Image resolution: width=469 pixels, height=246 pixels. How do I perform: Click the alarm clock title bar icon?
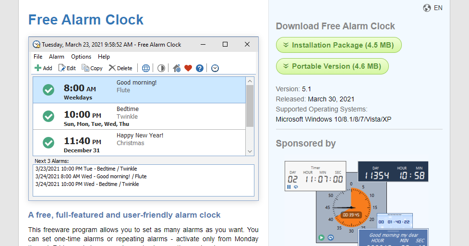36,45
